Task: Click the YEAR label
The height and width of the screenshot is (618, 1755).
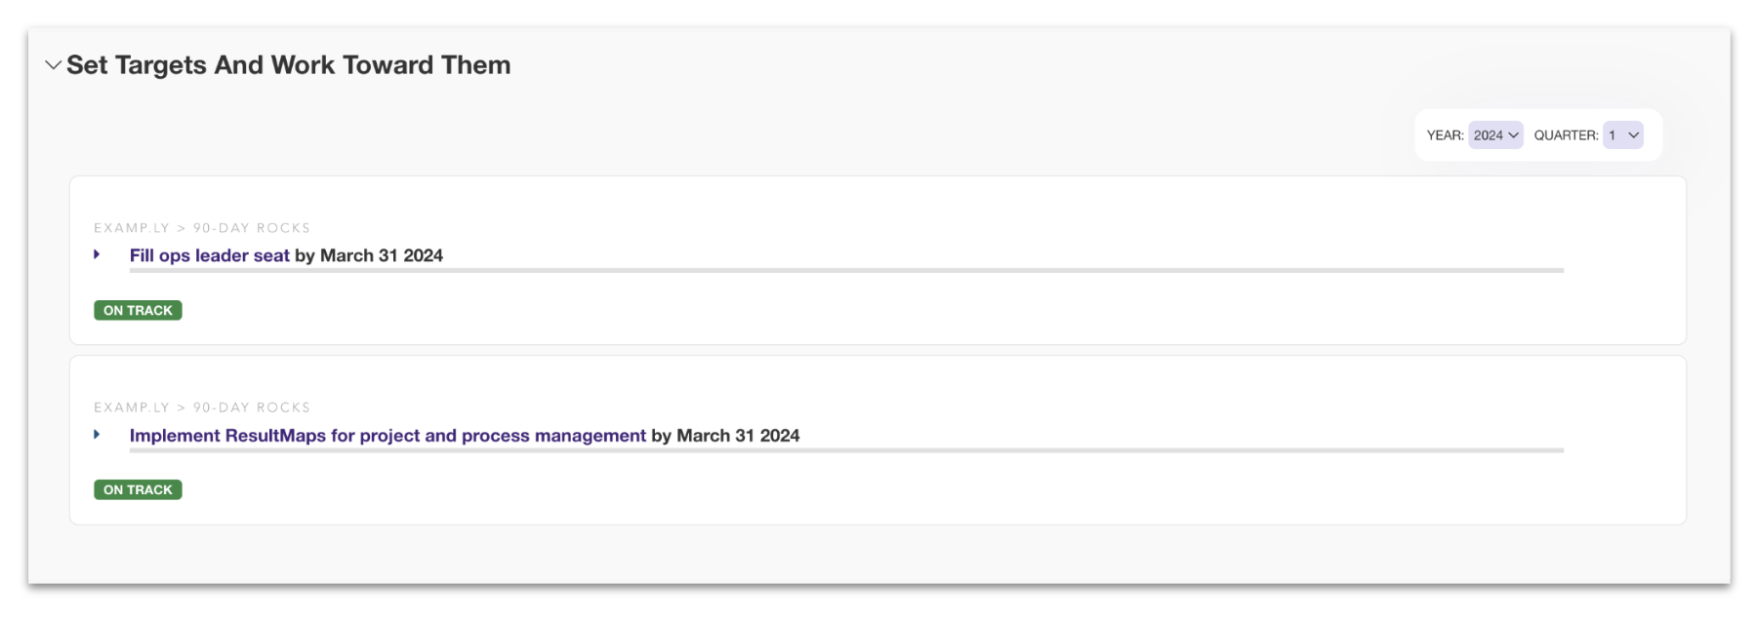Action: (x=1445, y=135)
